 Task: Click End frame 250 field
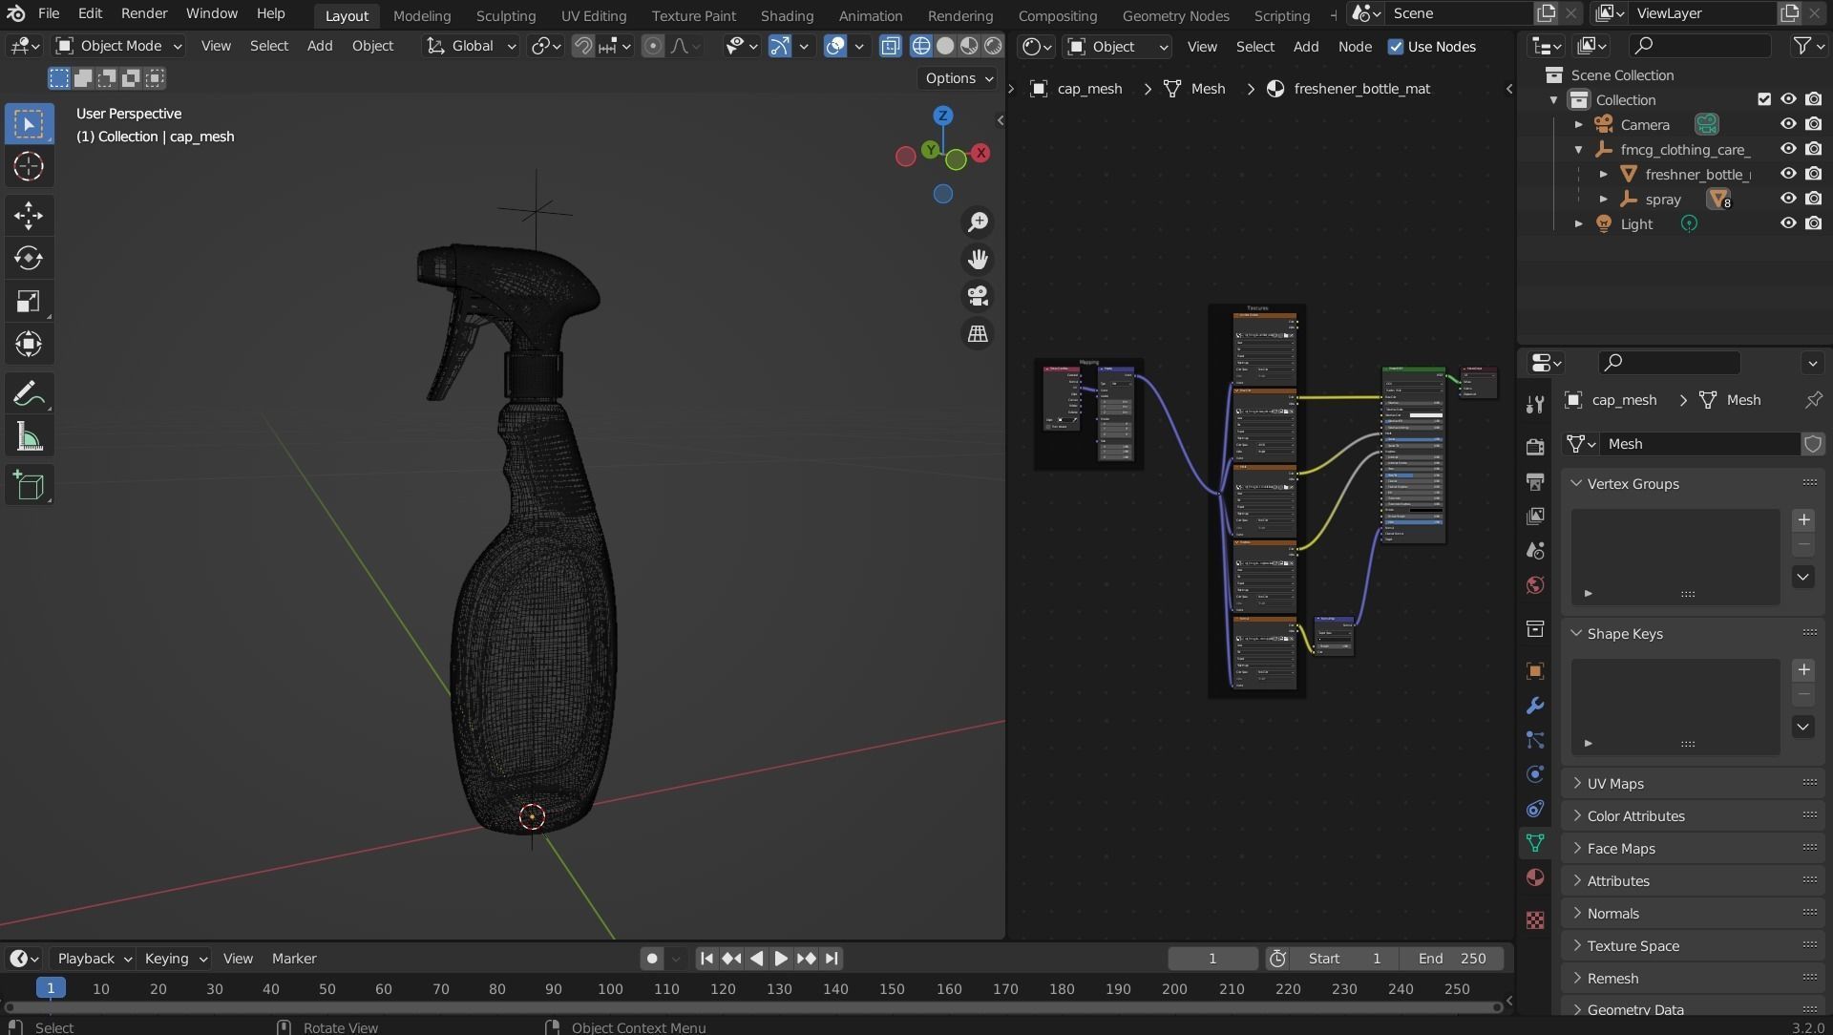(1451, 958)
